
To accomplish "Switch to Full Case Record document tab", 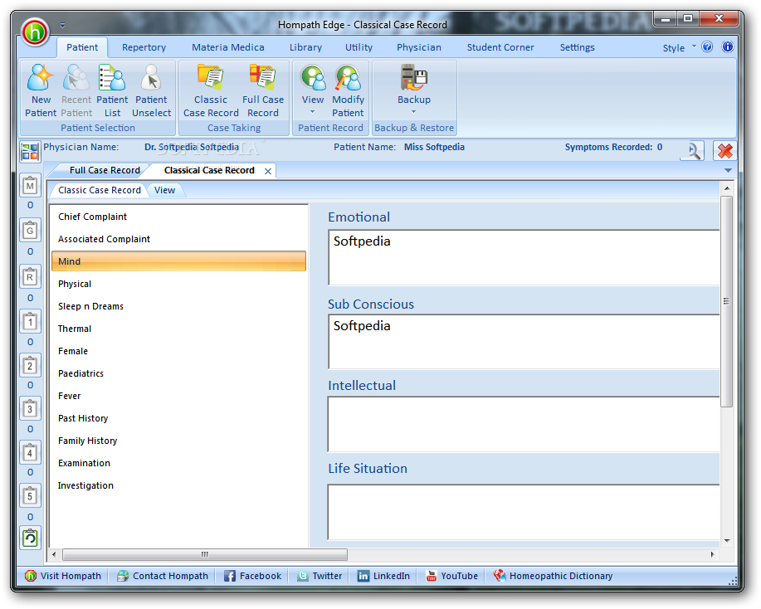I will (105, 170).
